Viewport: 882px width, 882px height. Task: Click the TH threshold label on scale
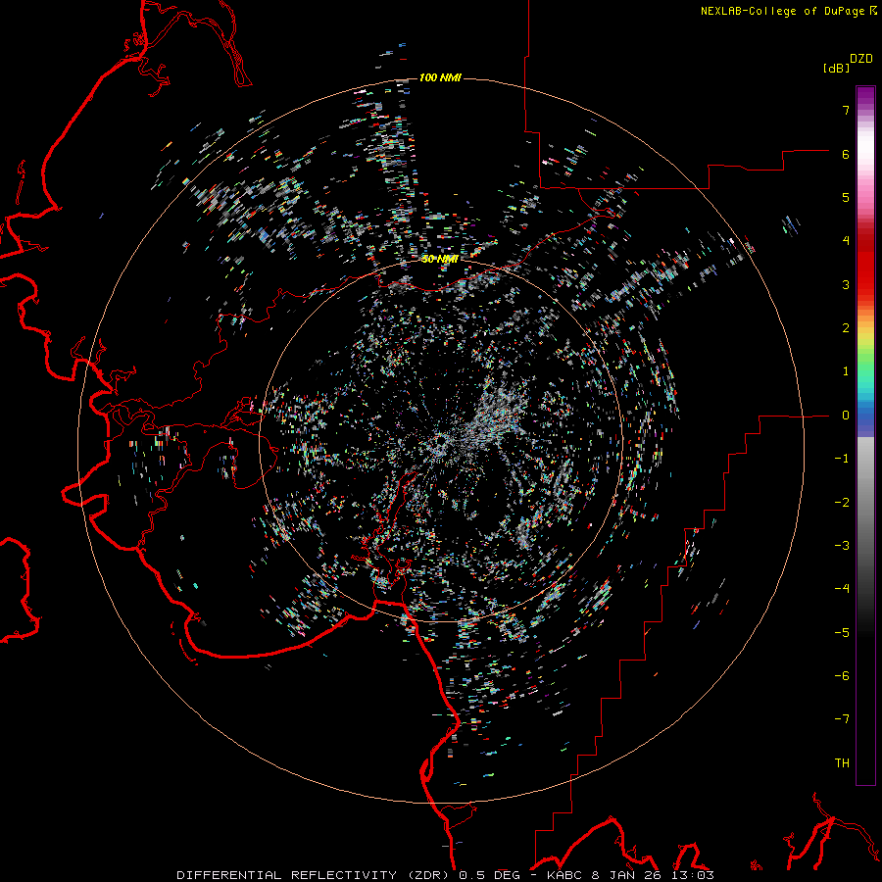point(842,763)
